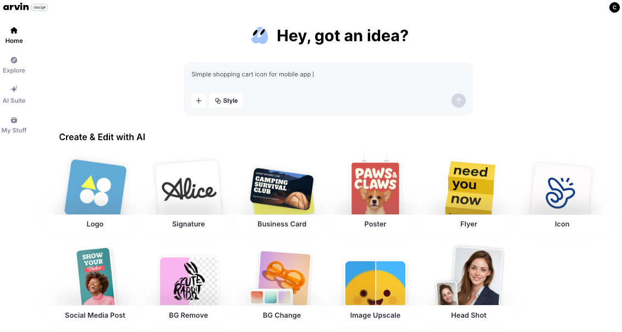Open the AI Suite sparkle icon
The width and height of the screenshot is (622, 332).
point(14,89)
